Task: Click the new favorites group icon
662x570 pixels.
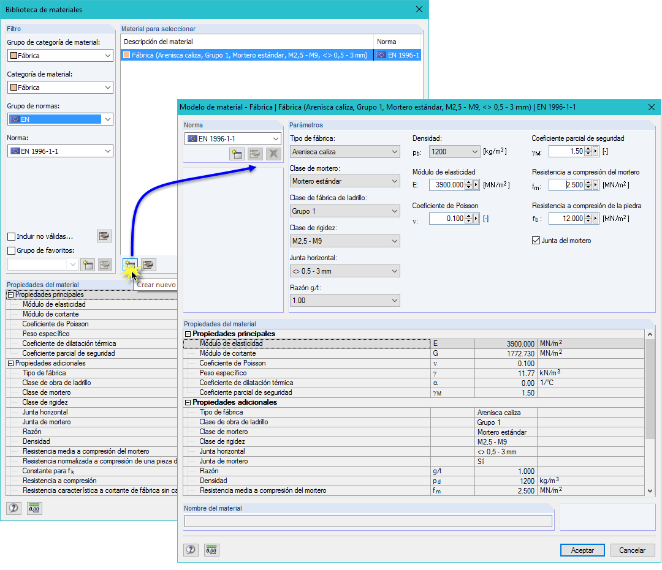Action: coord(88,264)
